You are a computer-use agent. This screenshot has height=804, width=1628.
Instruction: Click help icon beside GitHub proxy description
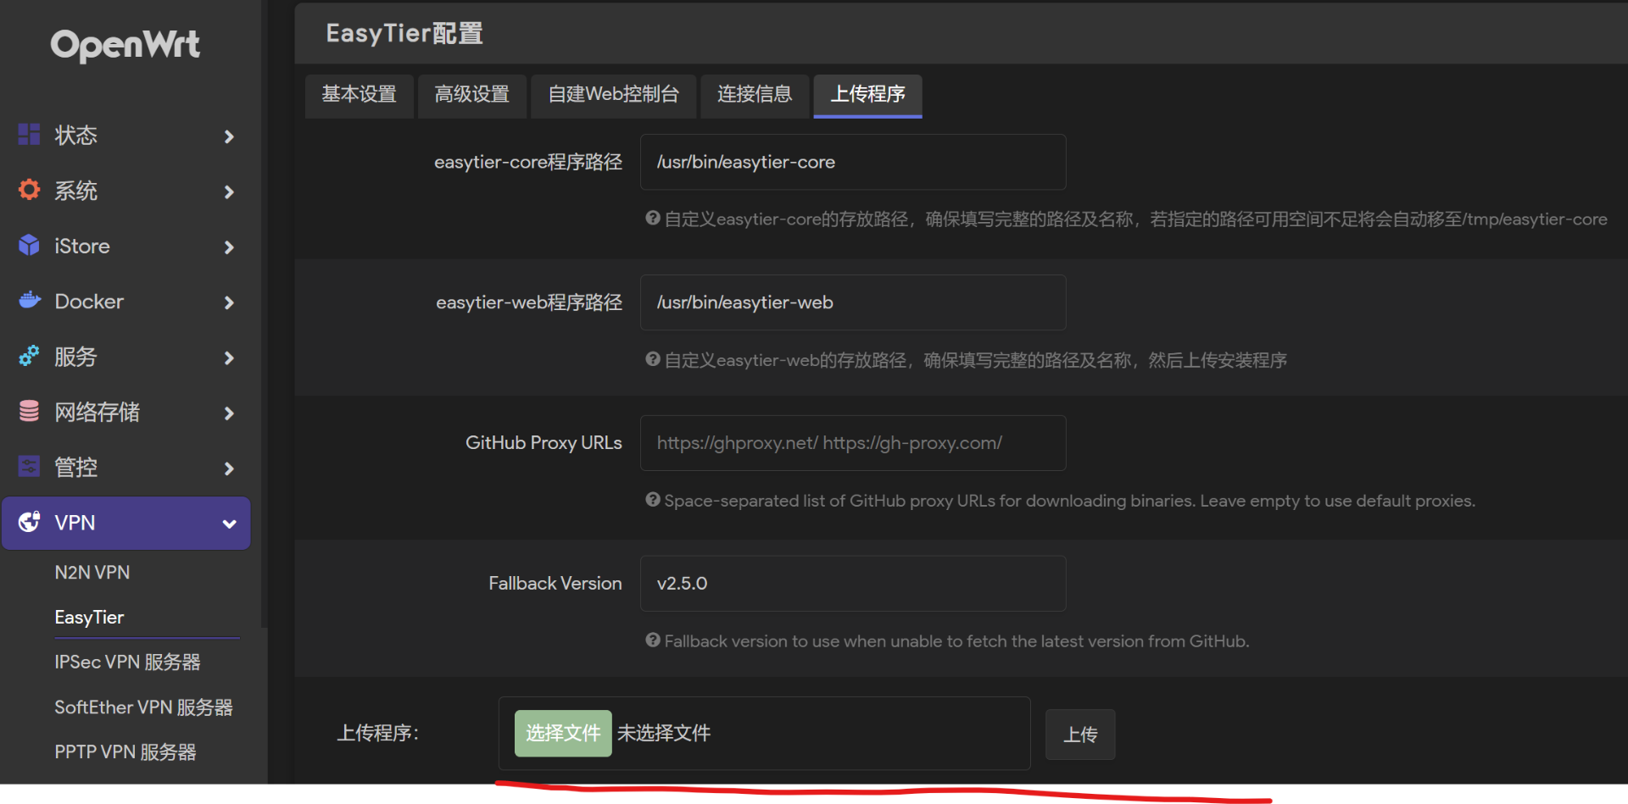point(653,500)
